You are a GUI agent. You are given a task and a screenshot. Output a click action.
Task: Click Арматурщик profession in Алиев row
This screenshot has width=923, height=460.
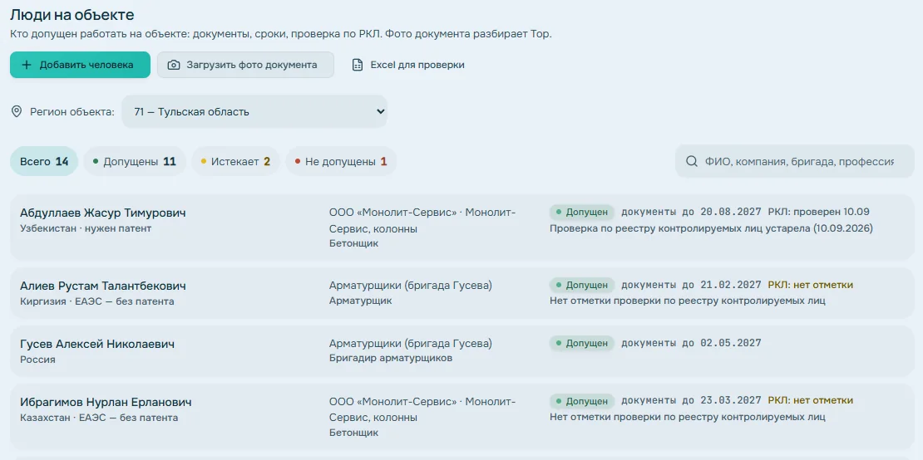(360, 301)
